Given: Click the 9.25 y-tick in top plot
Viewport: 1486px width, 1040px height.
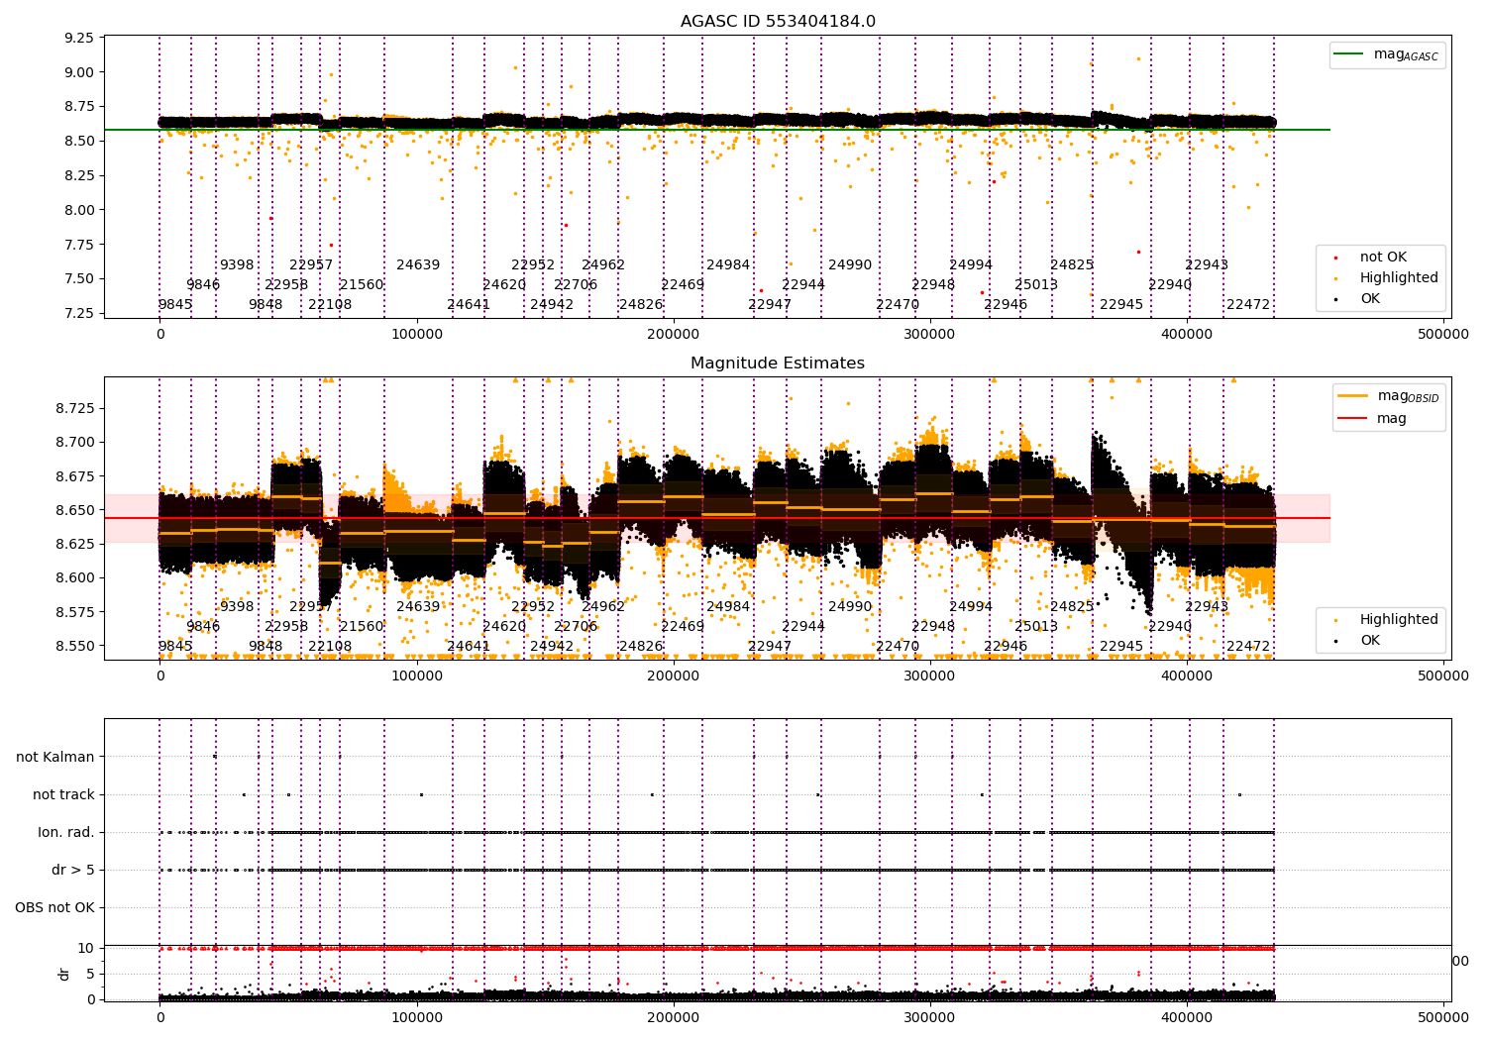Looking at the screenshot, I should (78, 38).
